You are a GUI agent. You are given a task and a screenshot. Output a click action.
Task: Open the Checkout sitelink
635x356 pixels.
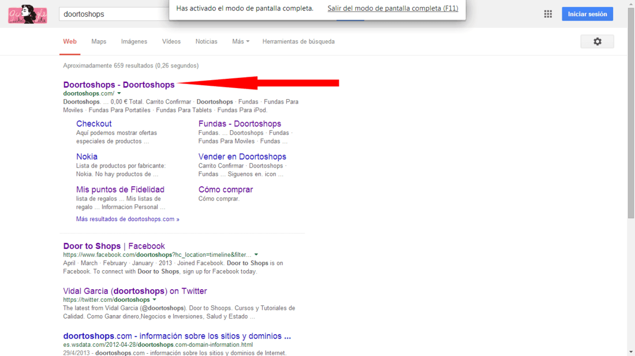click(94, 124)
